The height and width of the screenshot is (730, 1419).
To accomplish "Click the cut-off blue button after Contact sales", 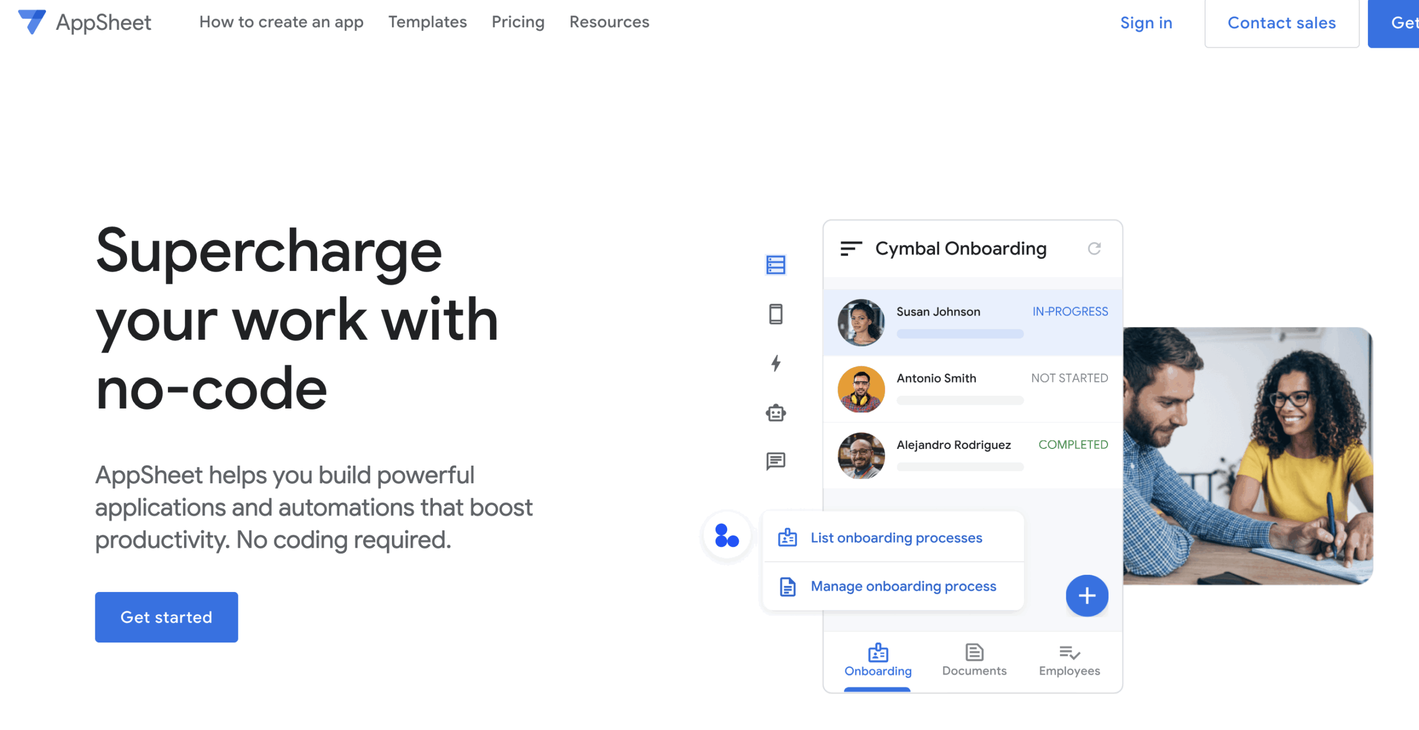I will [1394, 23].
